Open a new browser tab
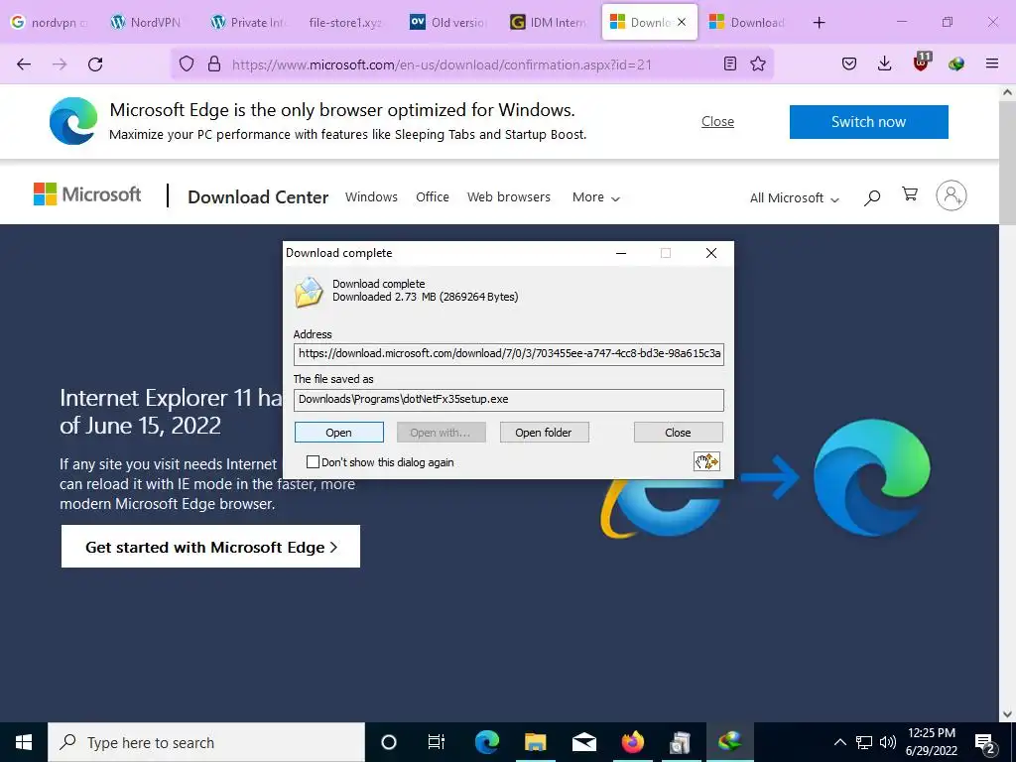The image size is (1016, 762). point(819,23)
